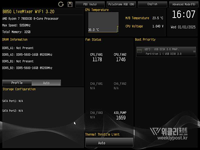This screenshot has height=150, width=200.
Task: Click the Fan Status heading
Action: pyautogui.click(x=93, y=39)
